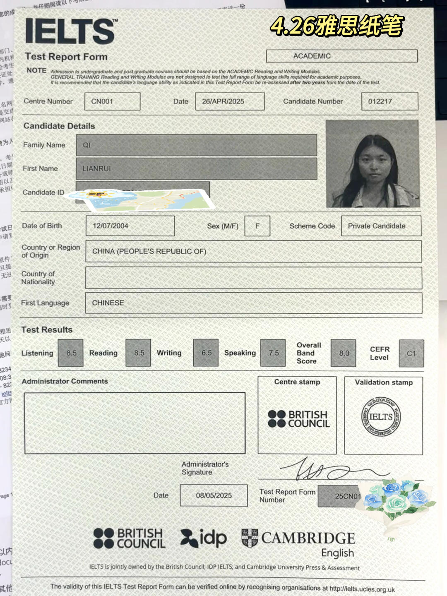Open the http://ielts.ucles.org.uk verification link

(362, 589)
